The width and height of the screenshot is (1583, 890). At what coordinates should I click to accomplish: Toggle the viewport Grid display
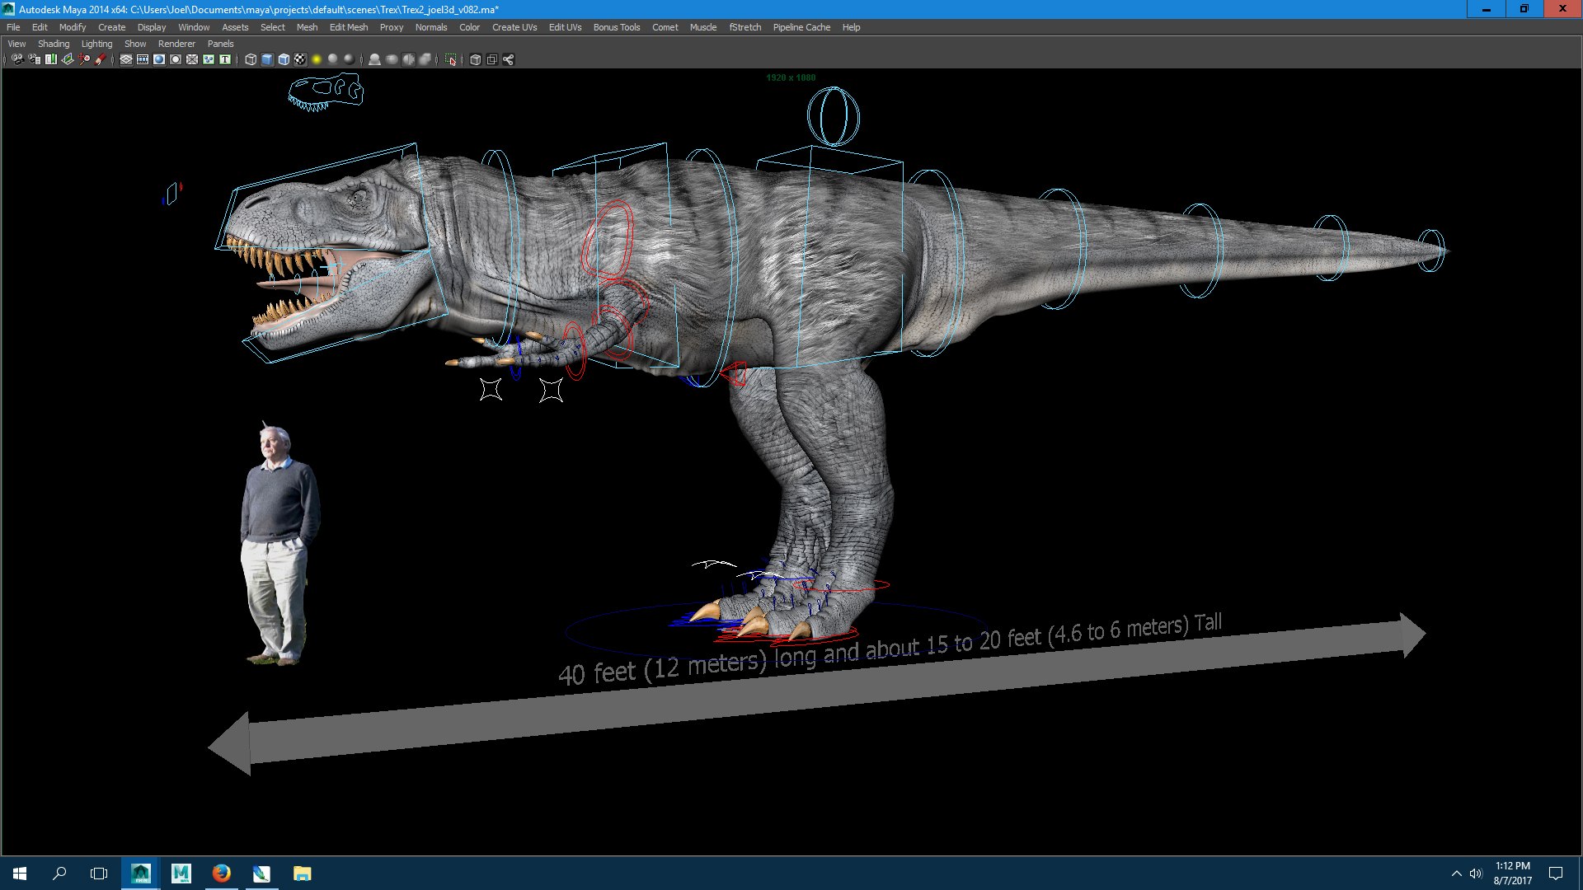pyautogui.click(x=126, y=59)
